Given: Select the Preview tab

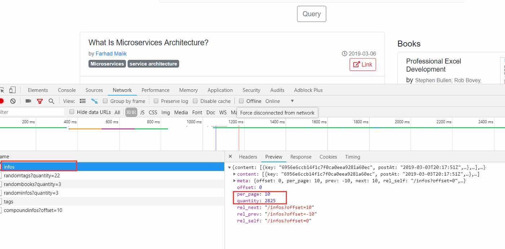Looking at the screenshot, I should pyautogui.click(x=274, y=157).
